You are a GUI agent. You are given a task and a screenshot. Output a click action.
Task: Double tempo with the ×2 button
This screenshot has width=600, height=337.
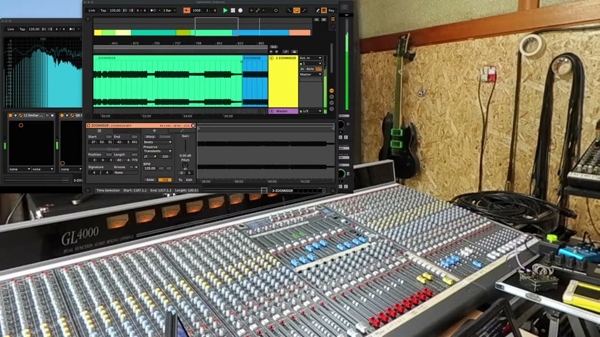click(x=169, y=168)
